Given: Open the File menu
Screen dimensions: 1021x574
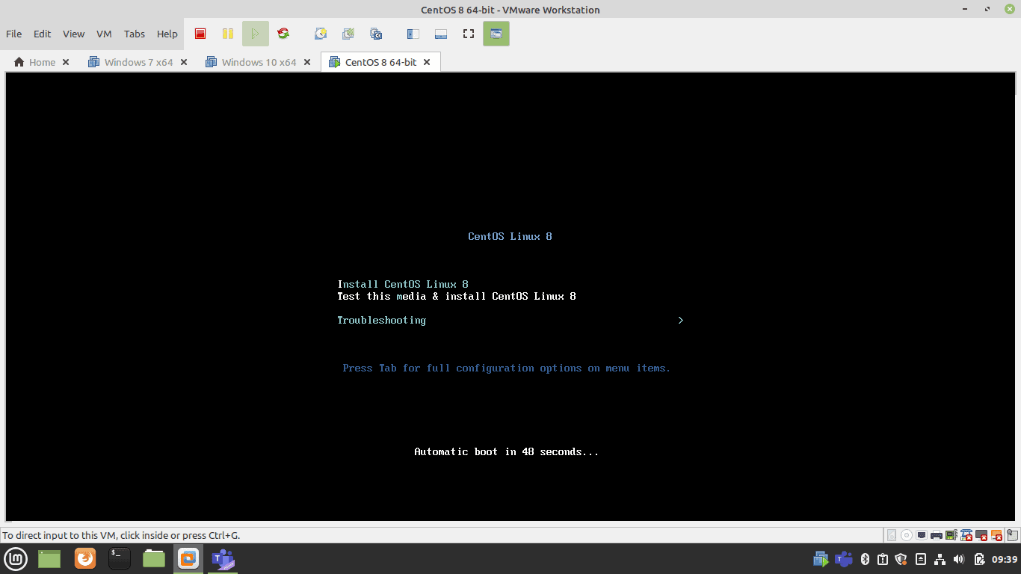Looking at the screenshot, I should coord(14,34).
